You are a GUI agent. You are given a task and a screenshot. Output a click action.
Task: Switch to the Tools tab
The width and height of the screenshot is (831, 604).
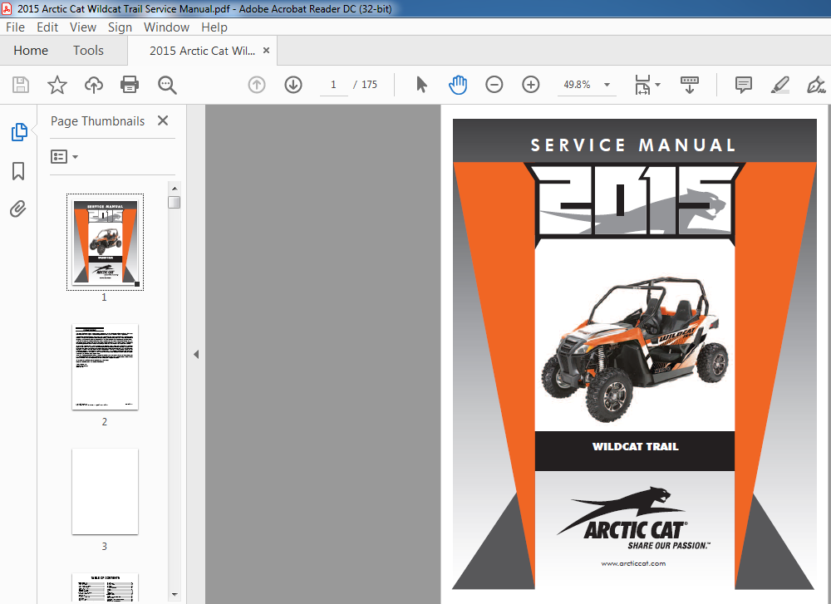click(x=88, y=51)
